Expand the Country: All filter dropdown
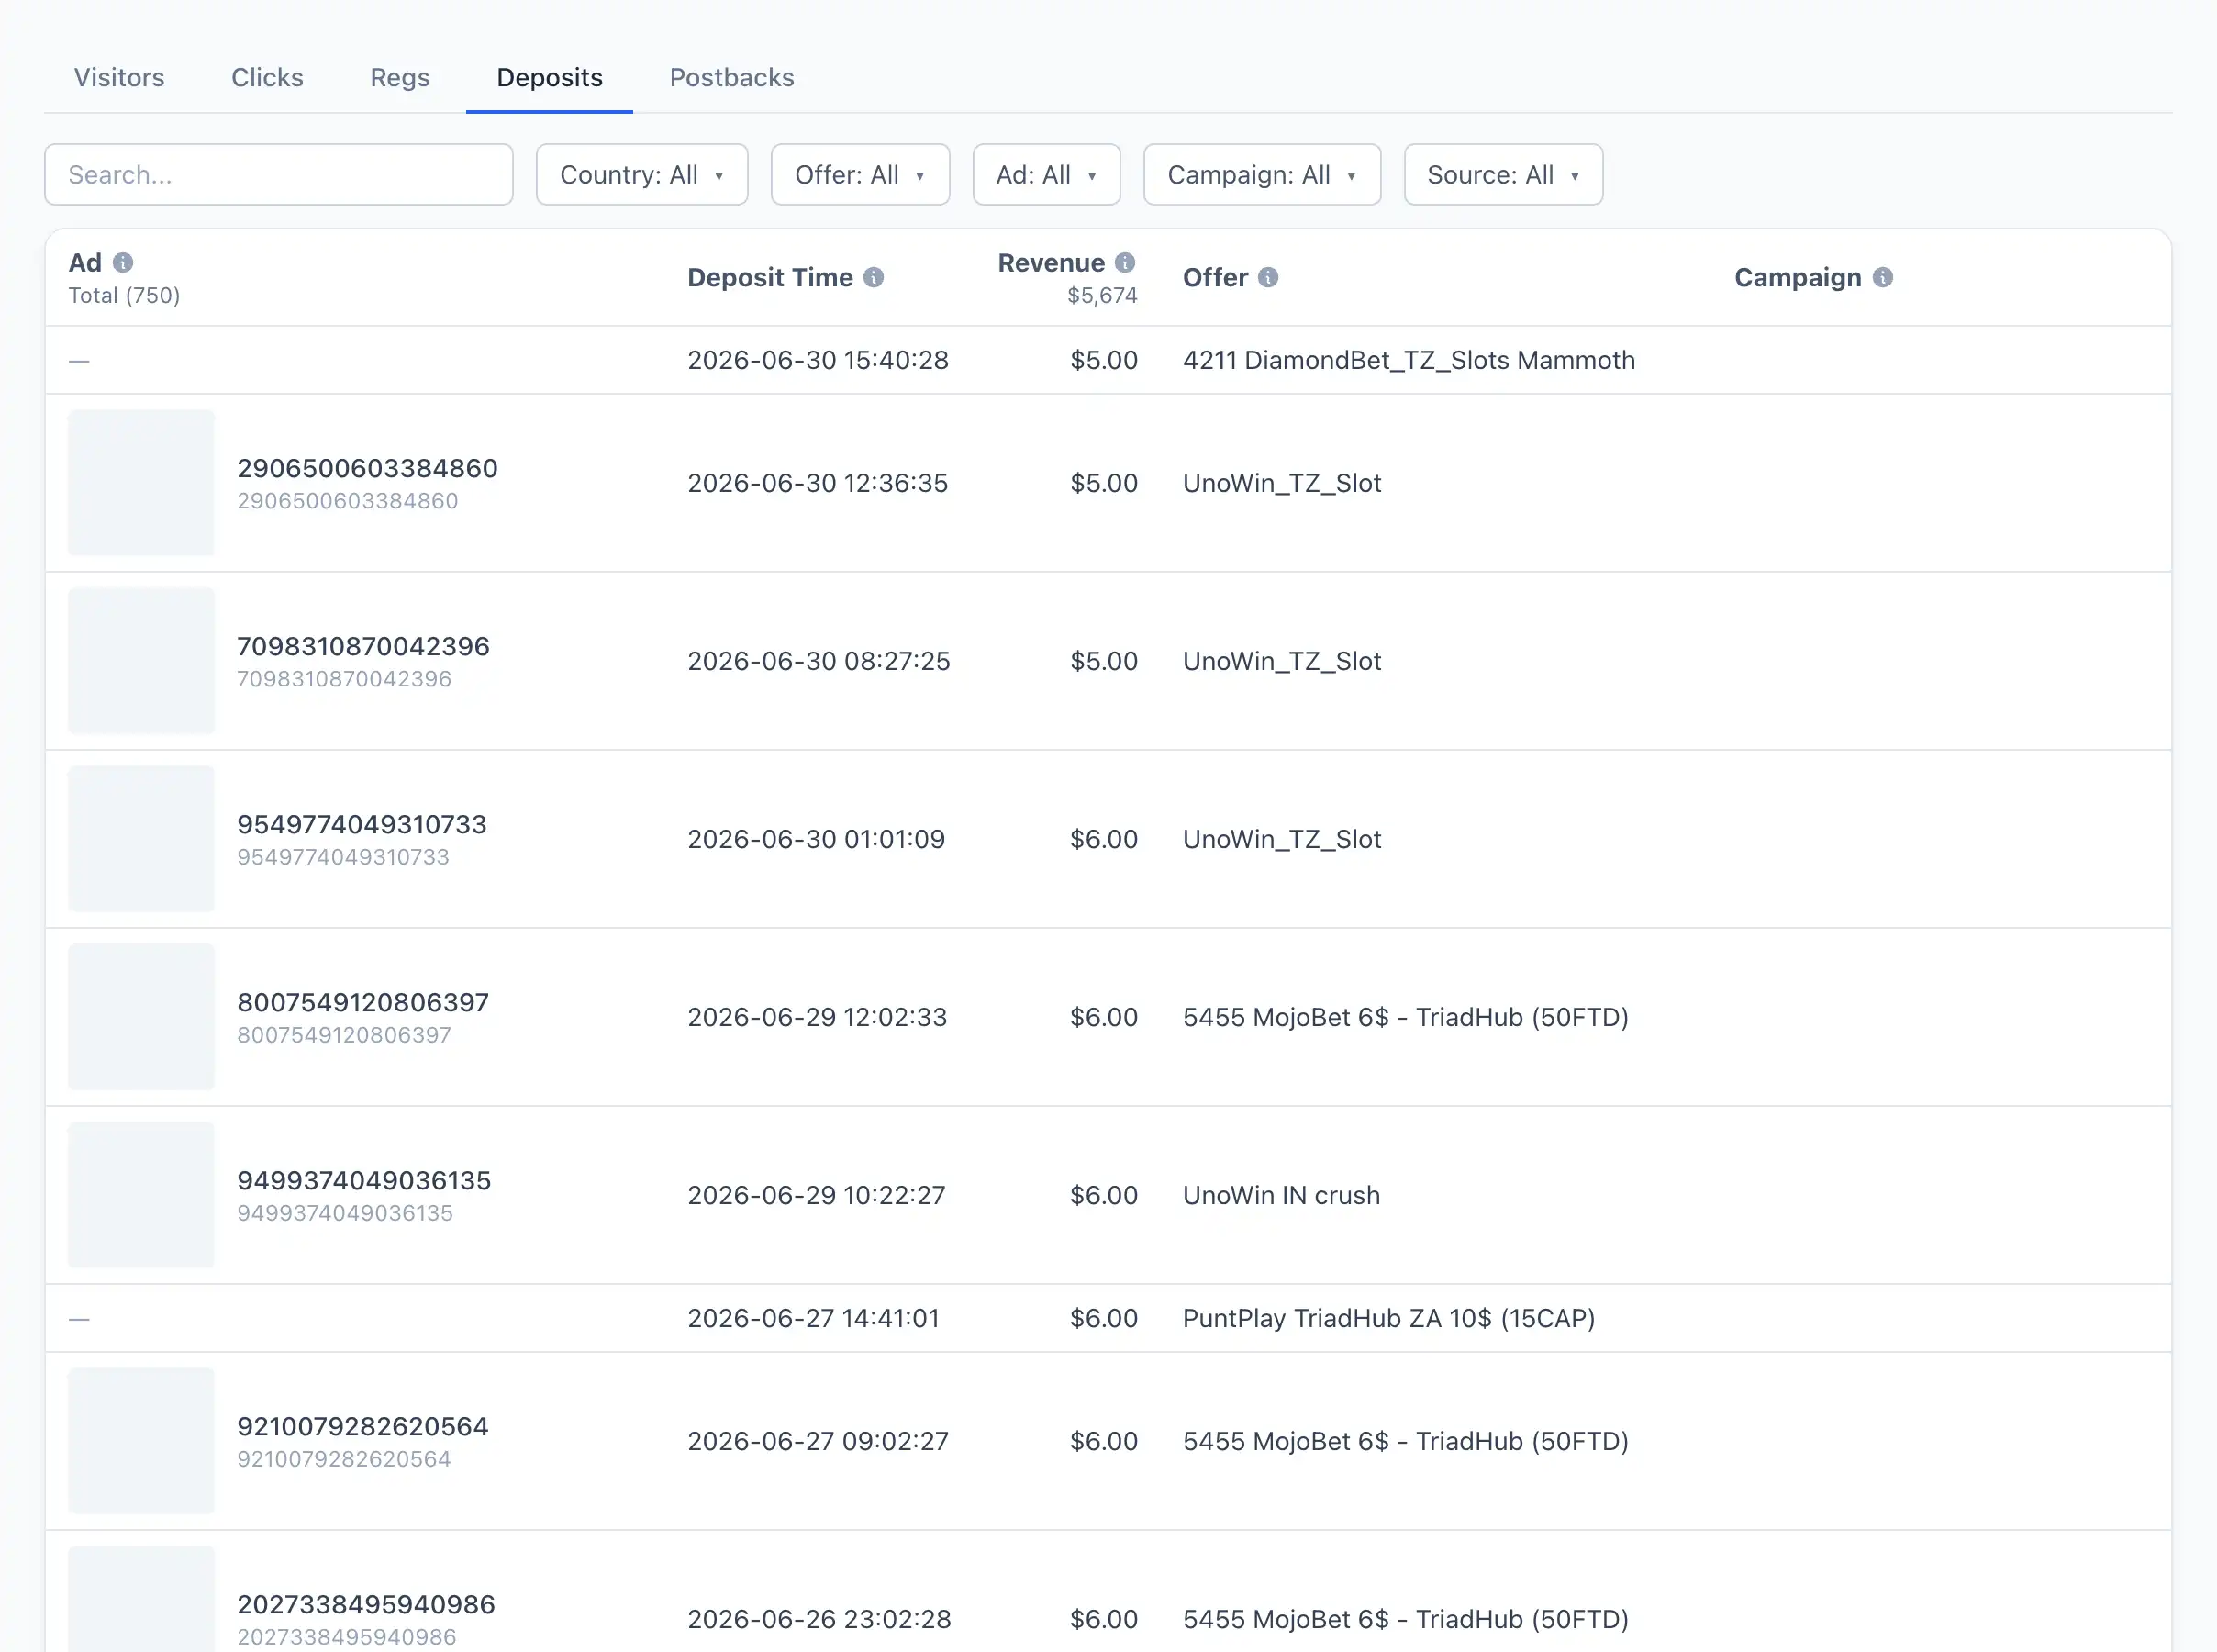Viewport: 2217px width, 1652px height. pos(641,175)
